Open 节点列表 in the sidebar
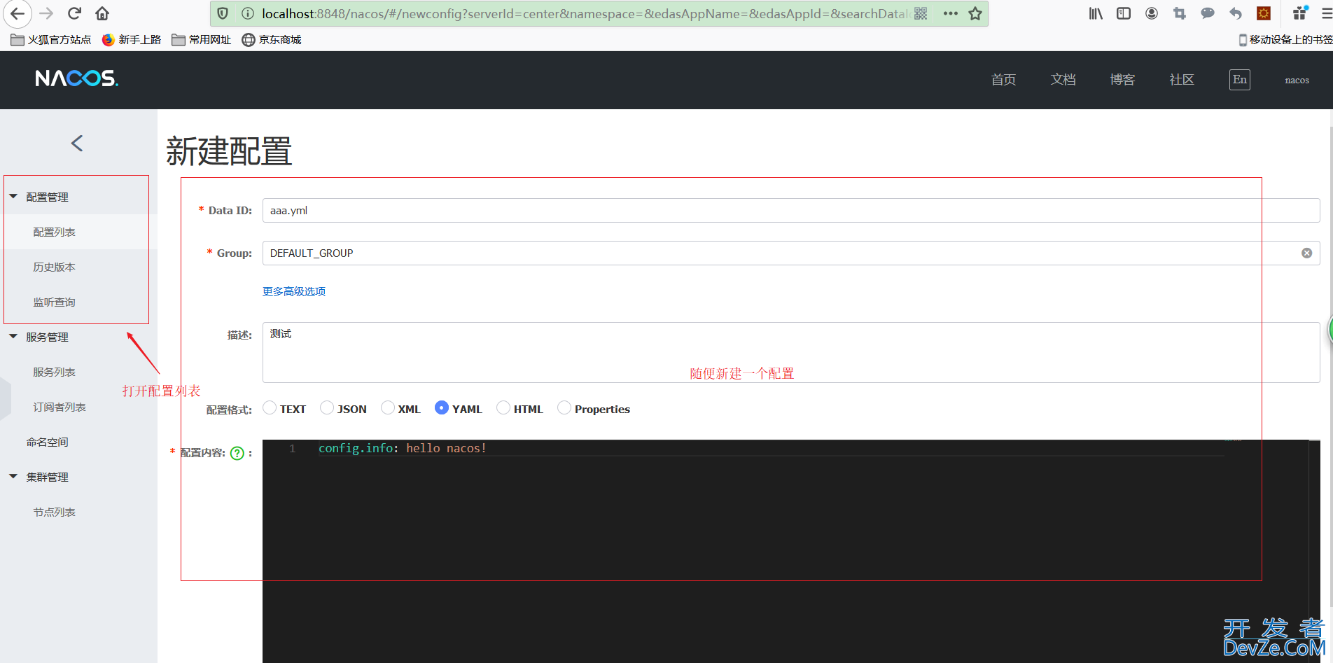This screenshot has height=663, width=1333. click(54, 512)
